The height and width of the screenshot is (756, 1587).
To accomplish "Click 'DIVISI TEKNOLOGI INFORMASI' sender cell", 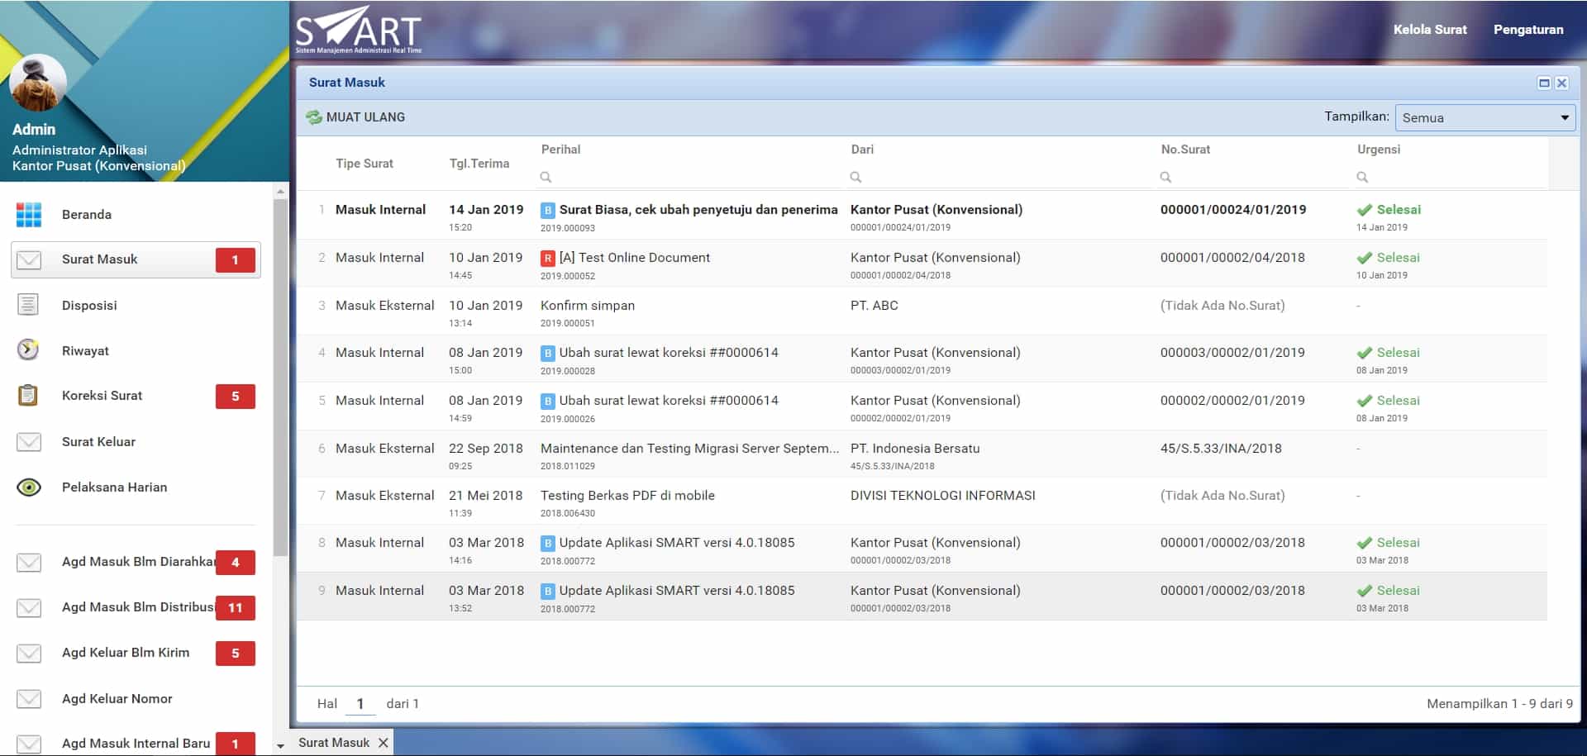I will [x=942, y=496].
